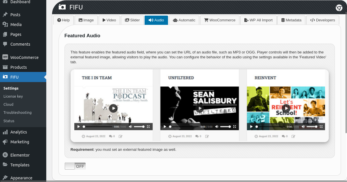Open Appearance in the admin sidebar
This screenshot has width=347, height=182.
(x=23, y=178)
